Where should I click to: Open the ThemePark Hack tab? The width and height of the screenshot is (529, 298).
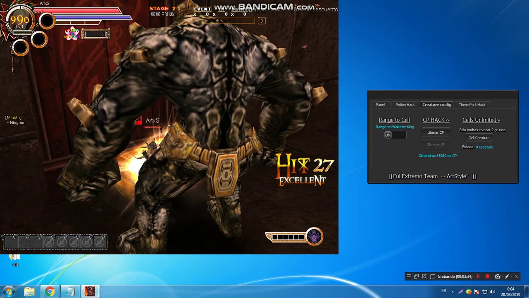472,105
